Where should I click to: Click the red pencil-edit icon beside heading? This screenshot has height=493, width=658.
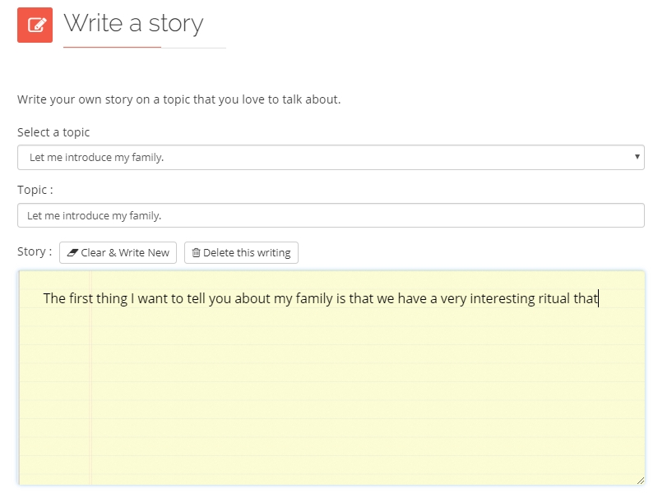coord(35,25)
